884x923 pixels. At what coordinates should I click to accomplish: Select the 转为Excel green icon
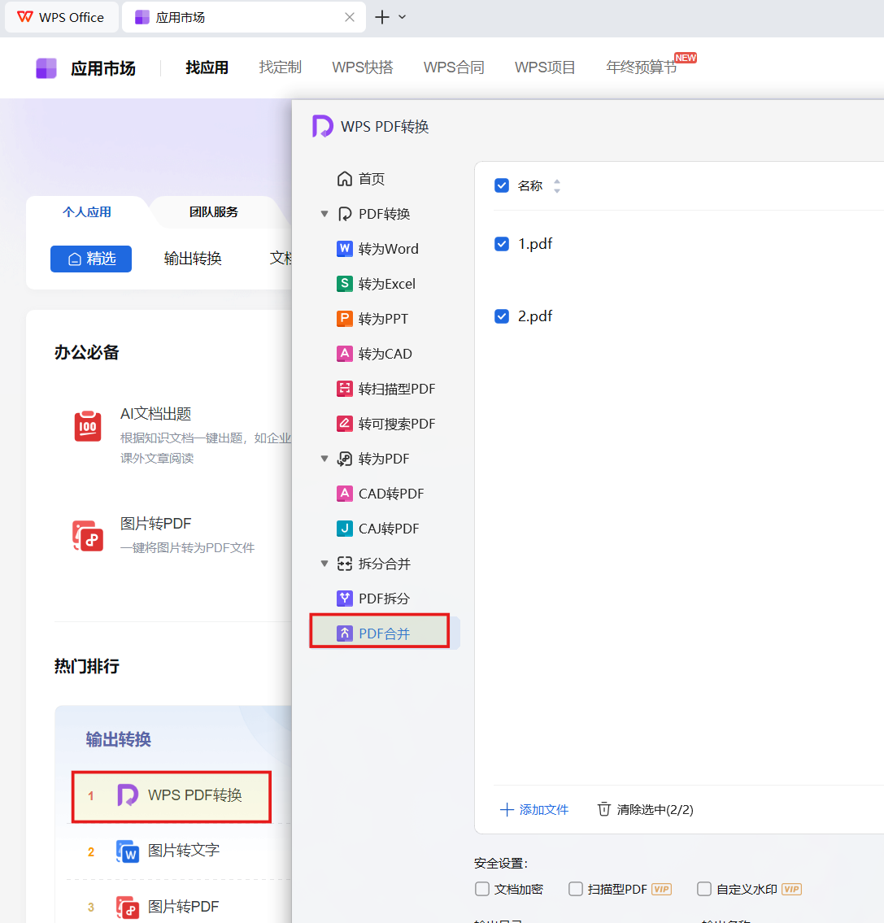345,284
